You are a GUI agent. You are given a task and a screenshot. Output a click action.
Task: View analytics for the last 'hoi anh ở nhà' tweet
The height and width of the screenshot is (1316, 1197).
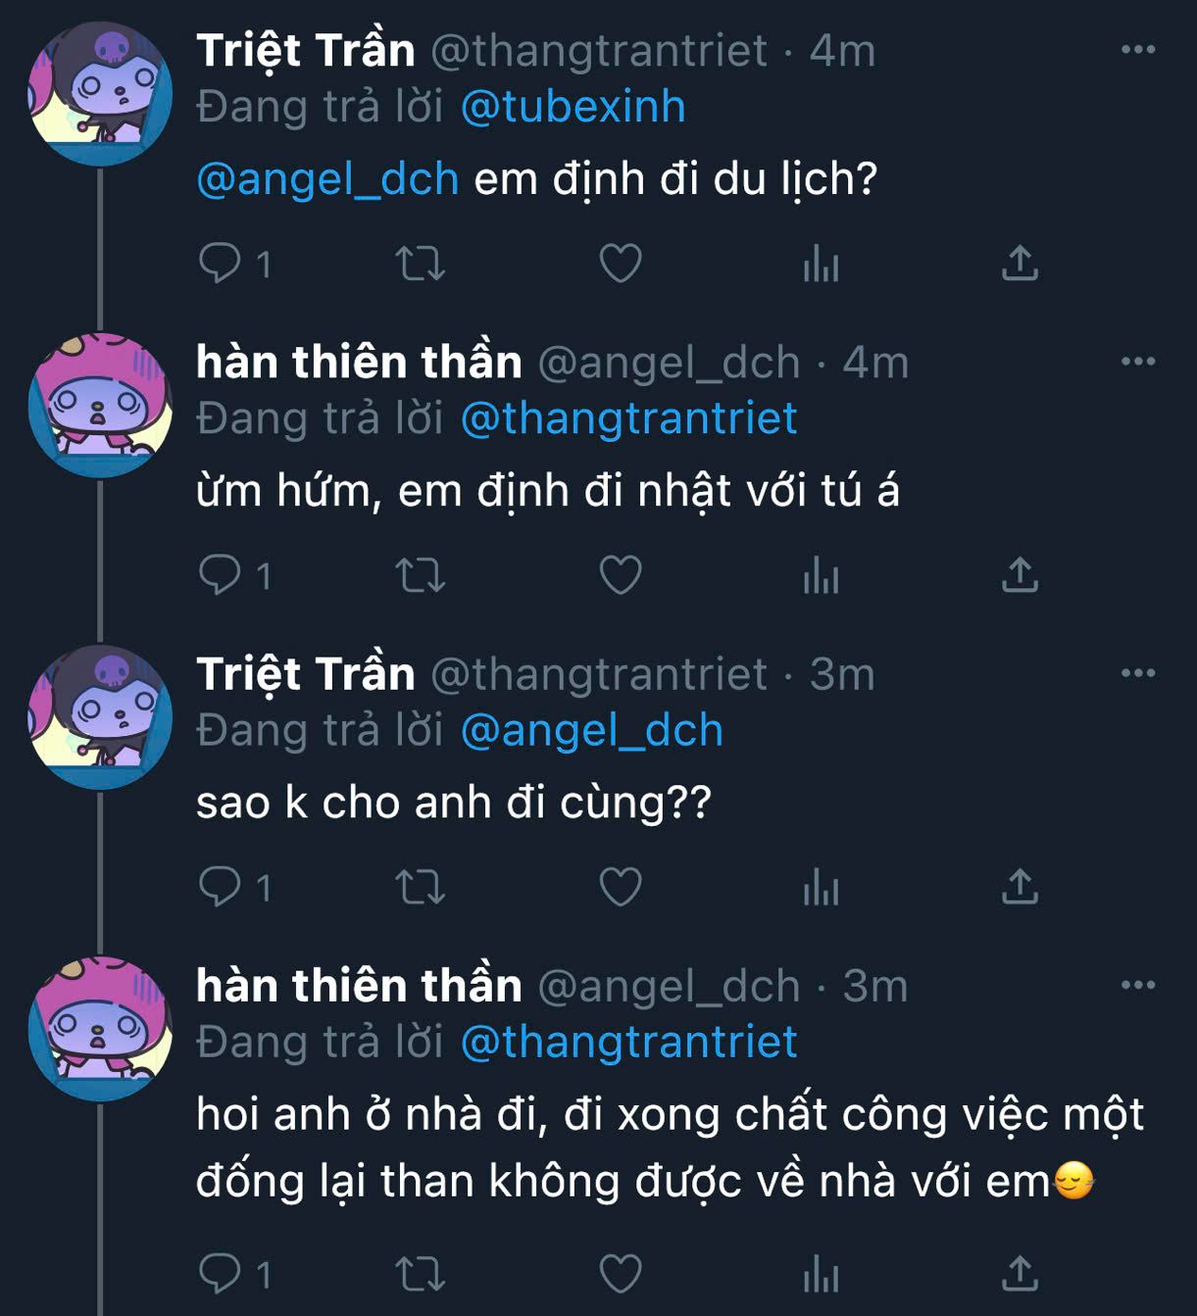pos(821,1274)
